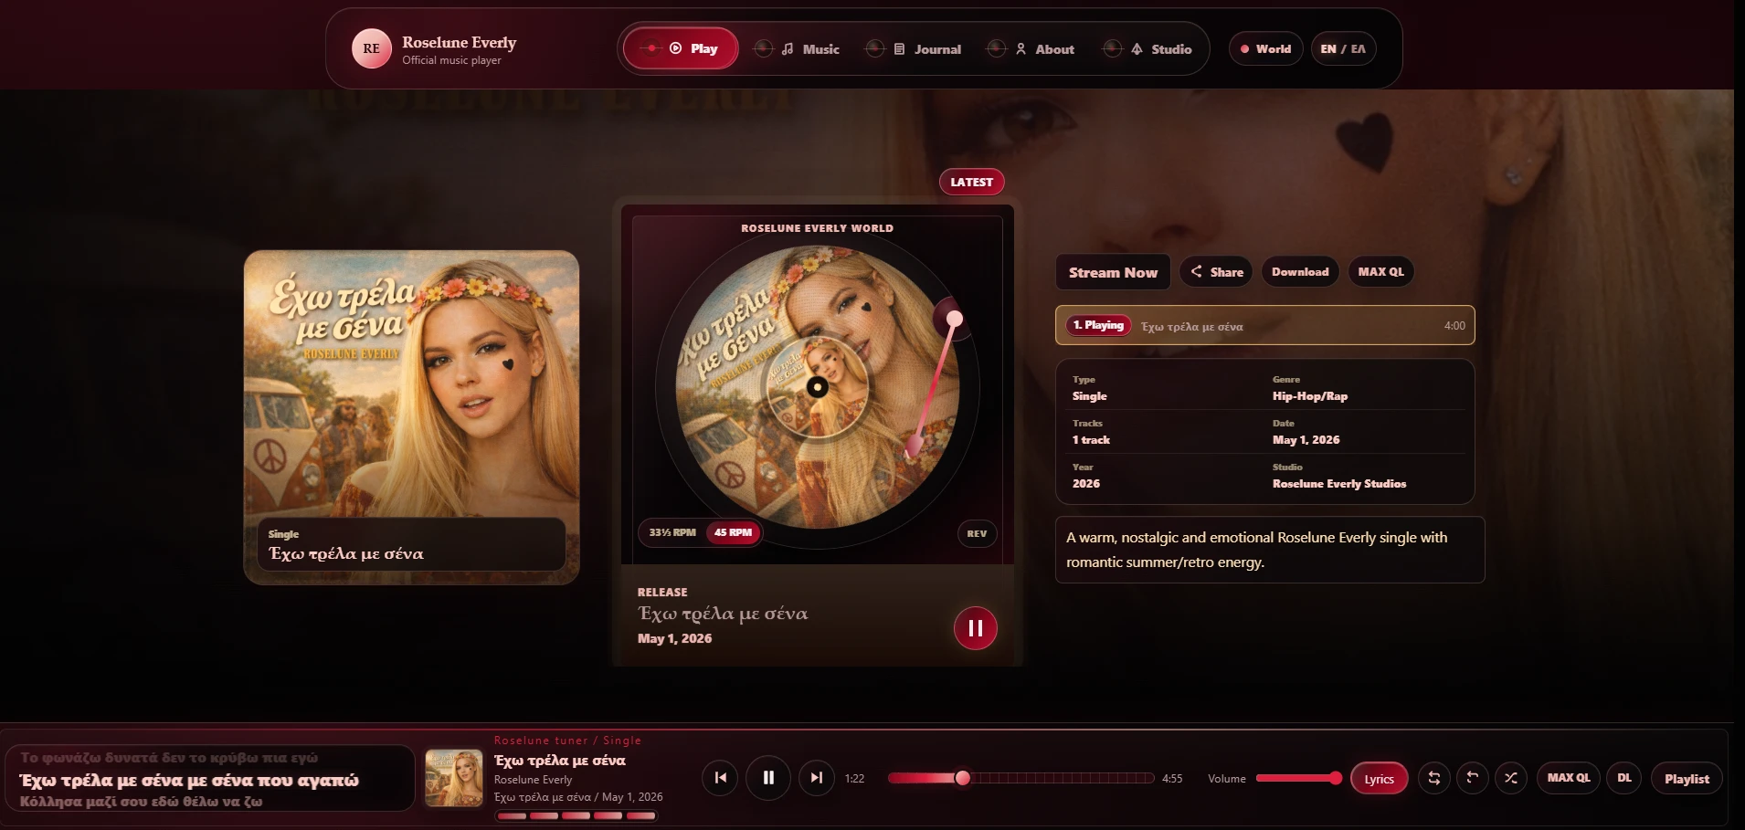The width and height of the screenshot is (1745, 830).
Task: Click the RE avatar logo
Action: (x=372, y=49)
